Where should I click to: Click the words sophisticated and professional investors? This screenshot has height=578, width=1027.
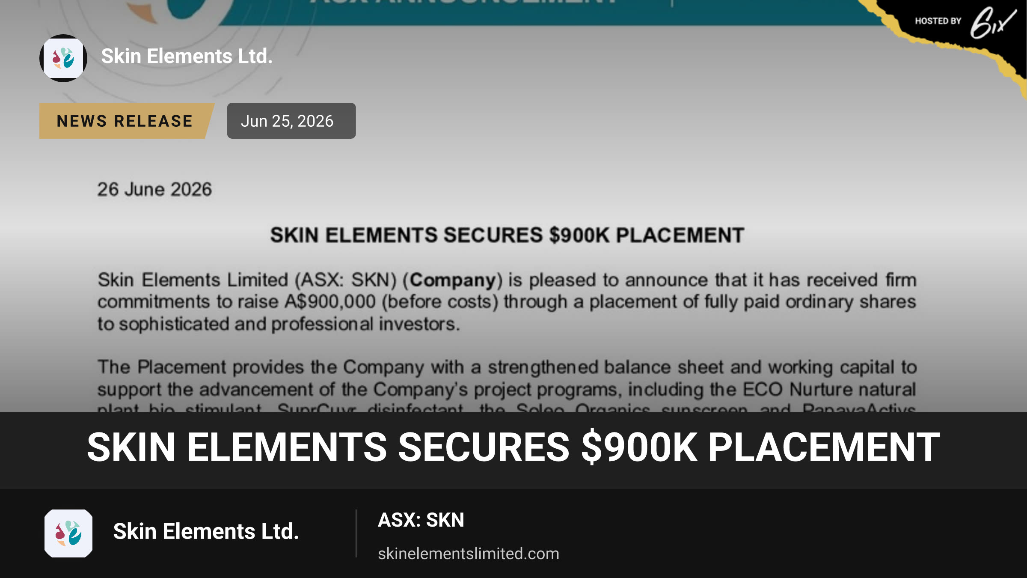(289, 325)
